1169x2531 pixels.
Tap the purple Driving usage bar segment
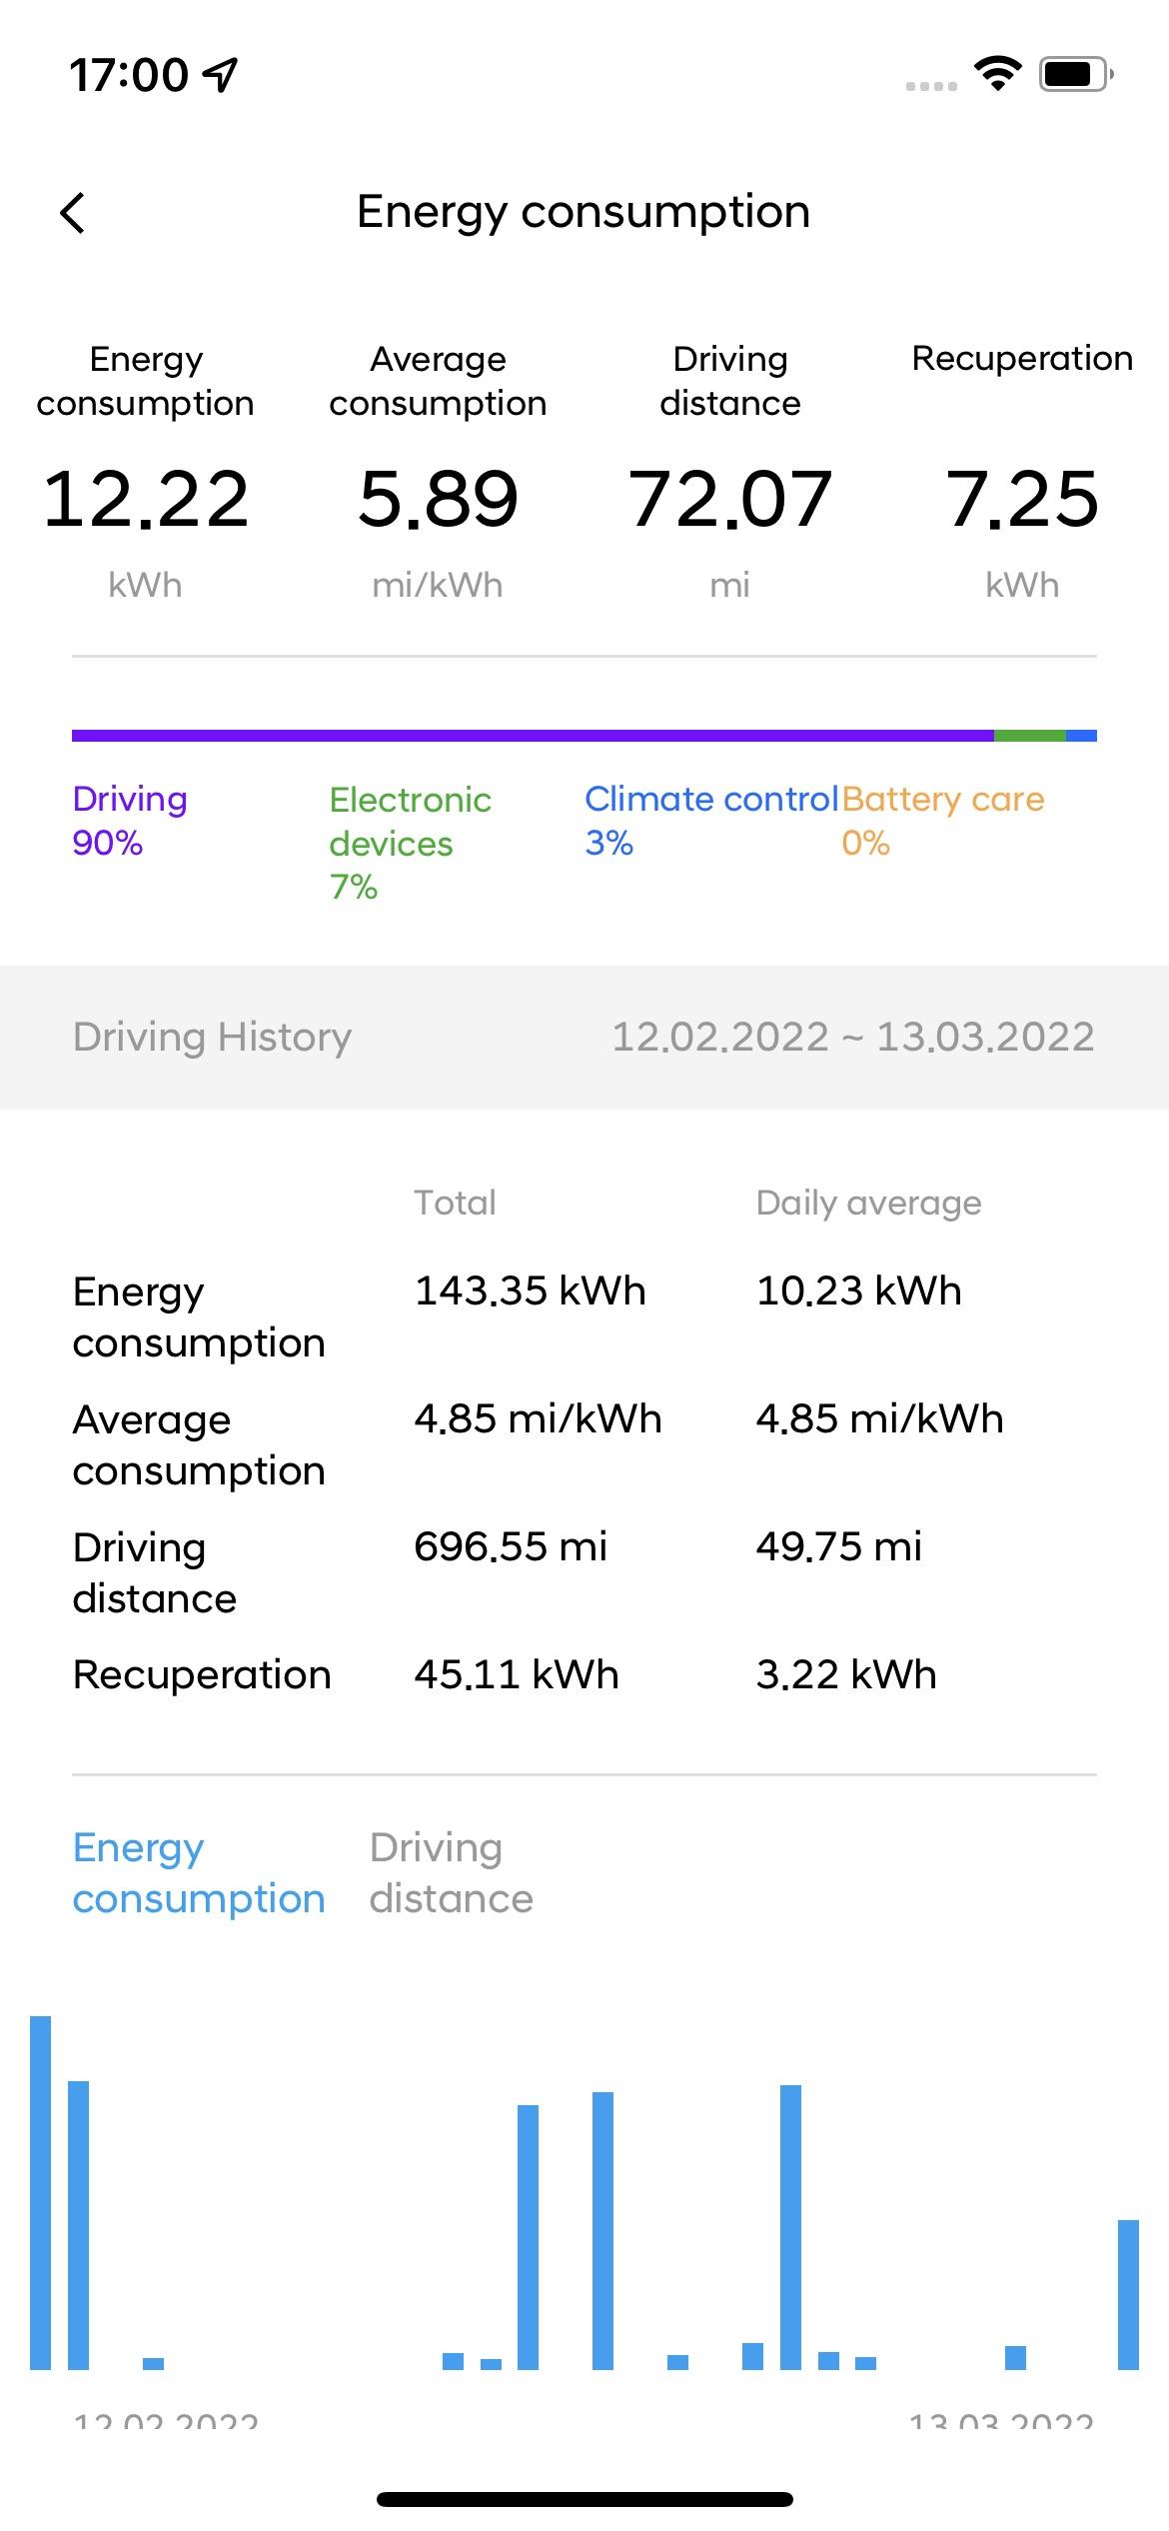coord(533,736)
